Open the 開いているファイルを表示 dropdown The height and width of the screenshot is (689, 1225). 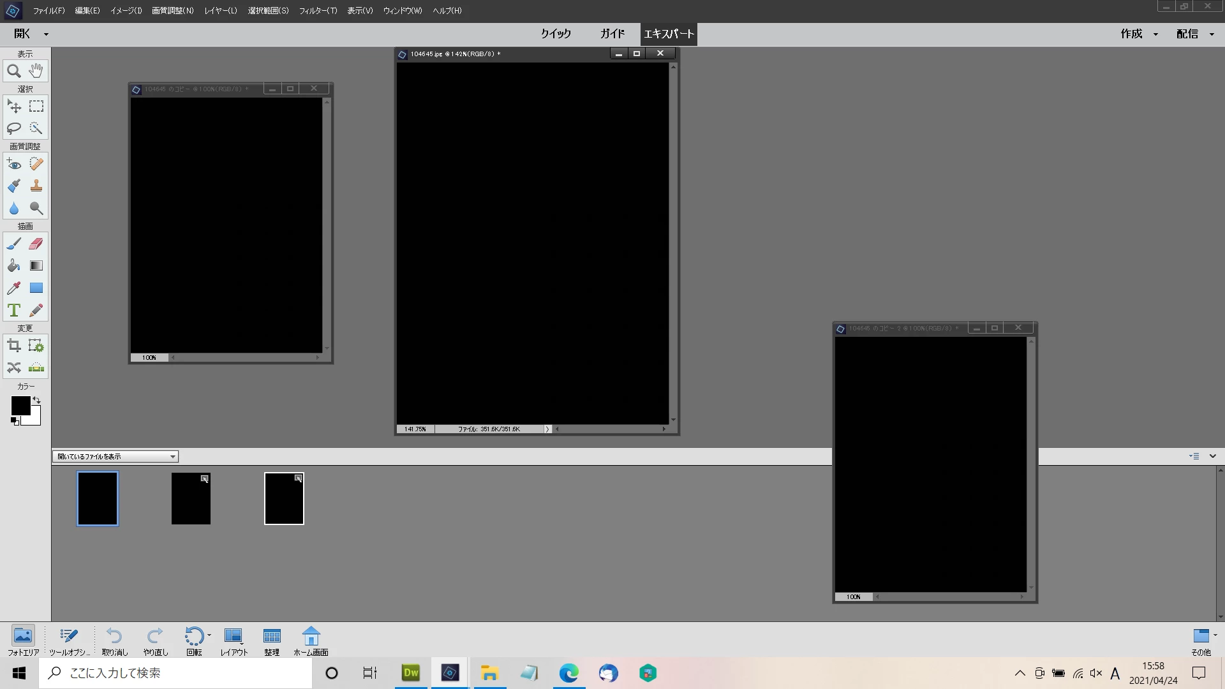115,456
